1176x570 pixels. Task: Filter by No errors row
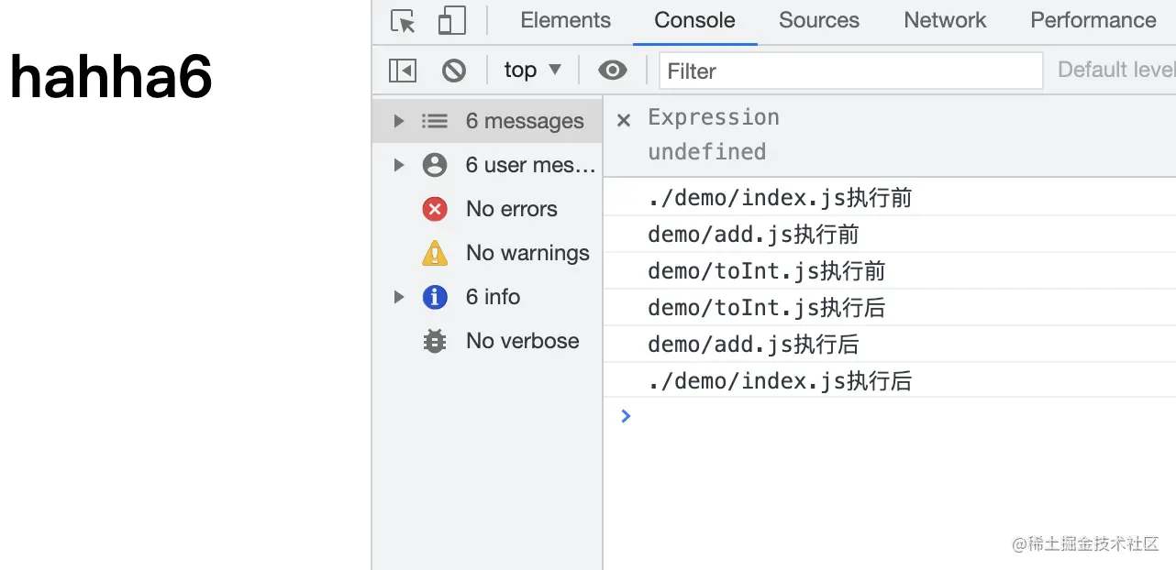[x=487, y=209]
